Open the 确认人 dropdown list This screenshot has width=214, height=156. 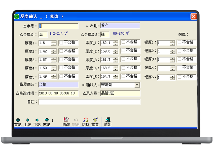pyautogui.click(x=137, y=85)
